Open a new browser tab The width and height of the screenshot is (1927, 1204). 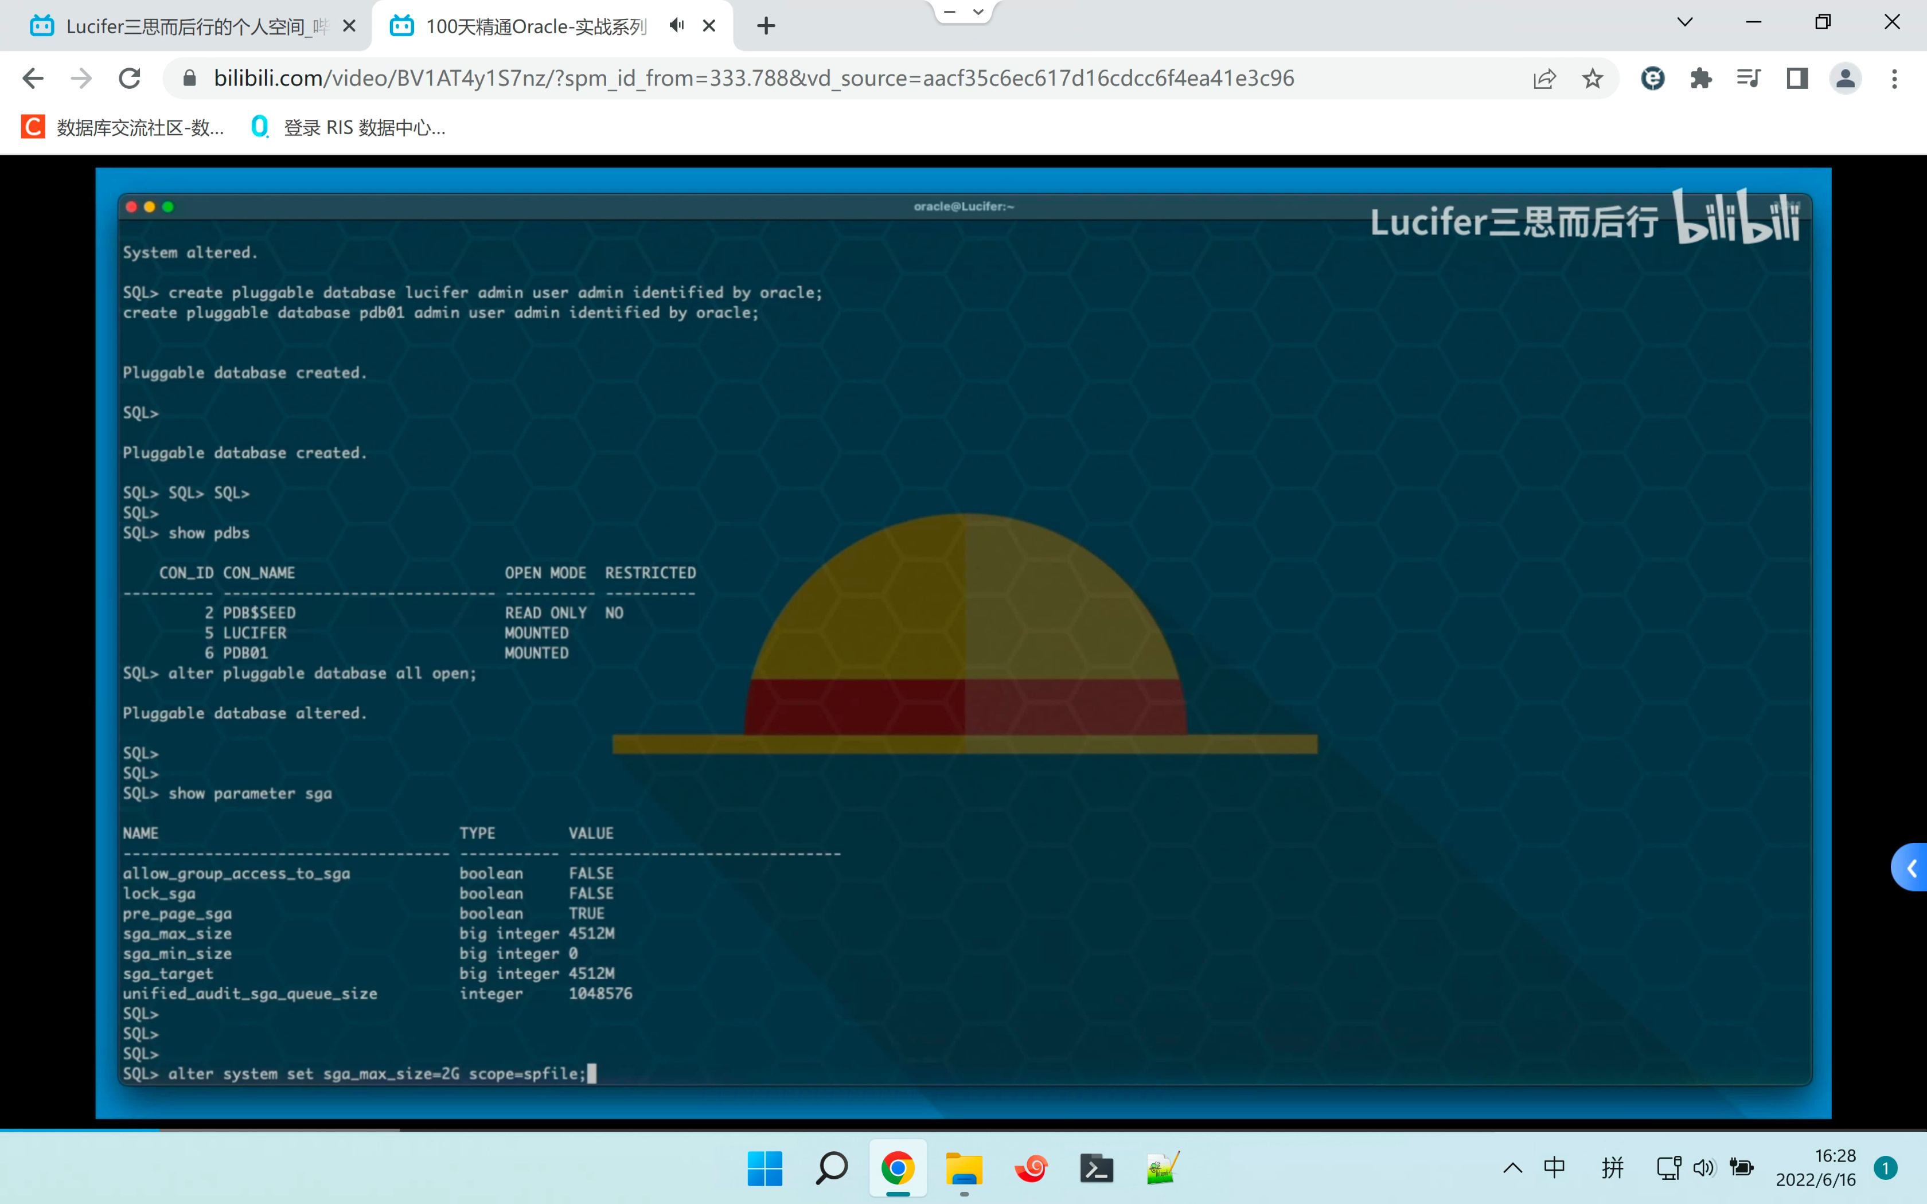pos(766,26)
